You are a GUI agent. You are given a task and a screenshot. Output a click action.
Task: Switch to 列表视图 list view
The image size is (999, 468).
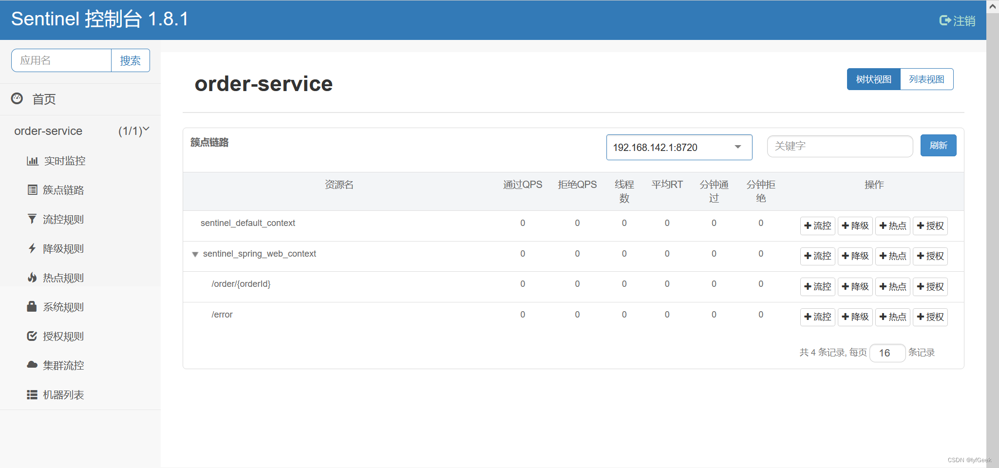pyautogui.click(x=926, y=79)
